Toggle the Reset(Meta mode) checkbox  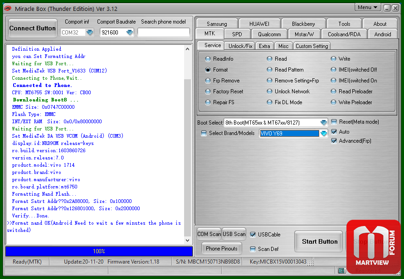[334, 122]
